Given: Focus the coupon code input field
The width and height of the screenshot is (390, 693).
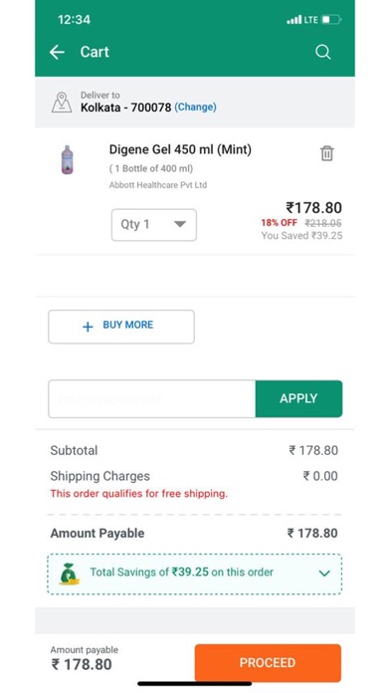Looking at the screenshot, I should 152,398.
